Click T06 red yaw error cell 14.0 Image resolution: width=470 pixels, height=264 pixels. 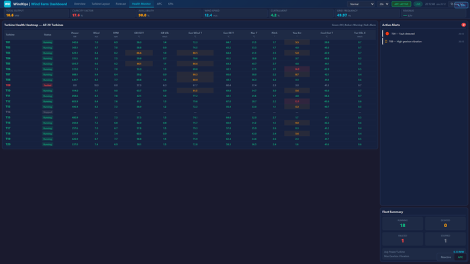pyautogui.click(x=297, y=69)
